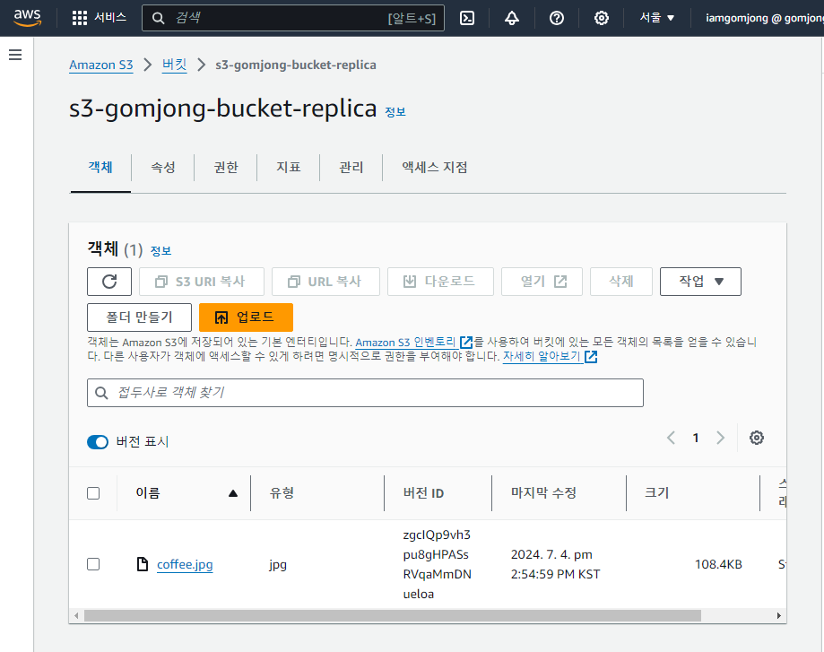
Task: Click the 다운로드 button
Action: click(440, 282)
